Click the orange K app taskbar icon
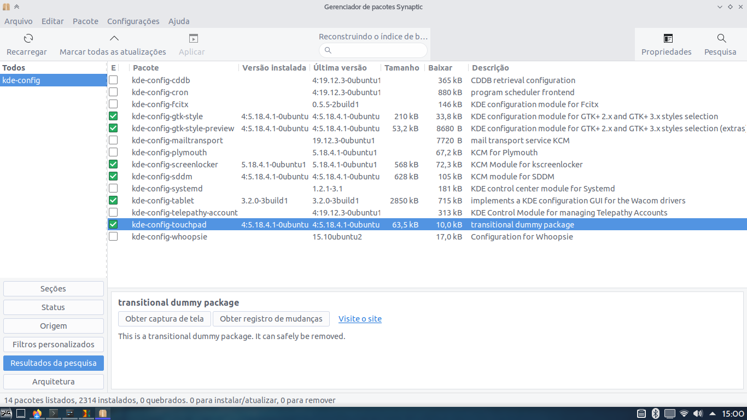 pyautogui.click(x=86, y=413)
